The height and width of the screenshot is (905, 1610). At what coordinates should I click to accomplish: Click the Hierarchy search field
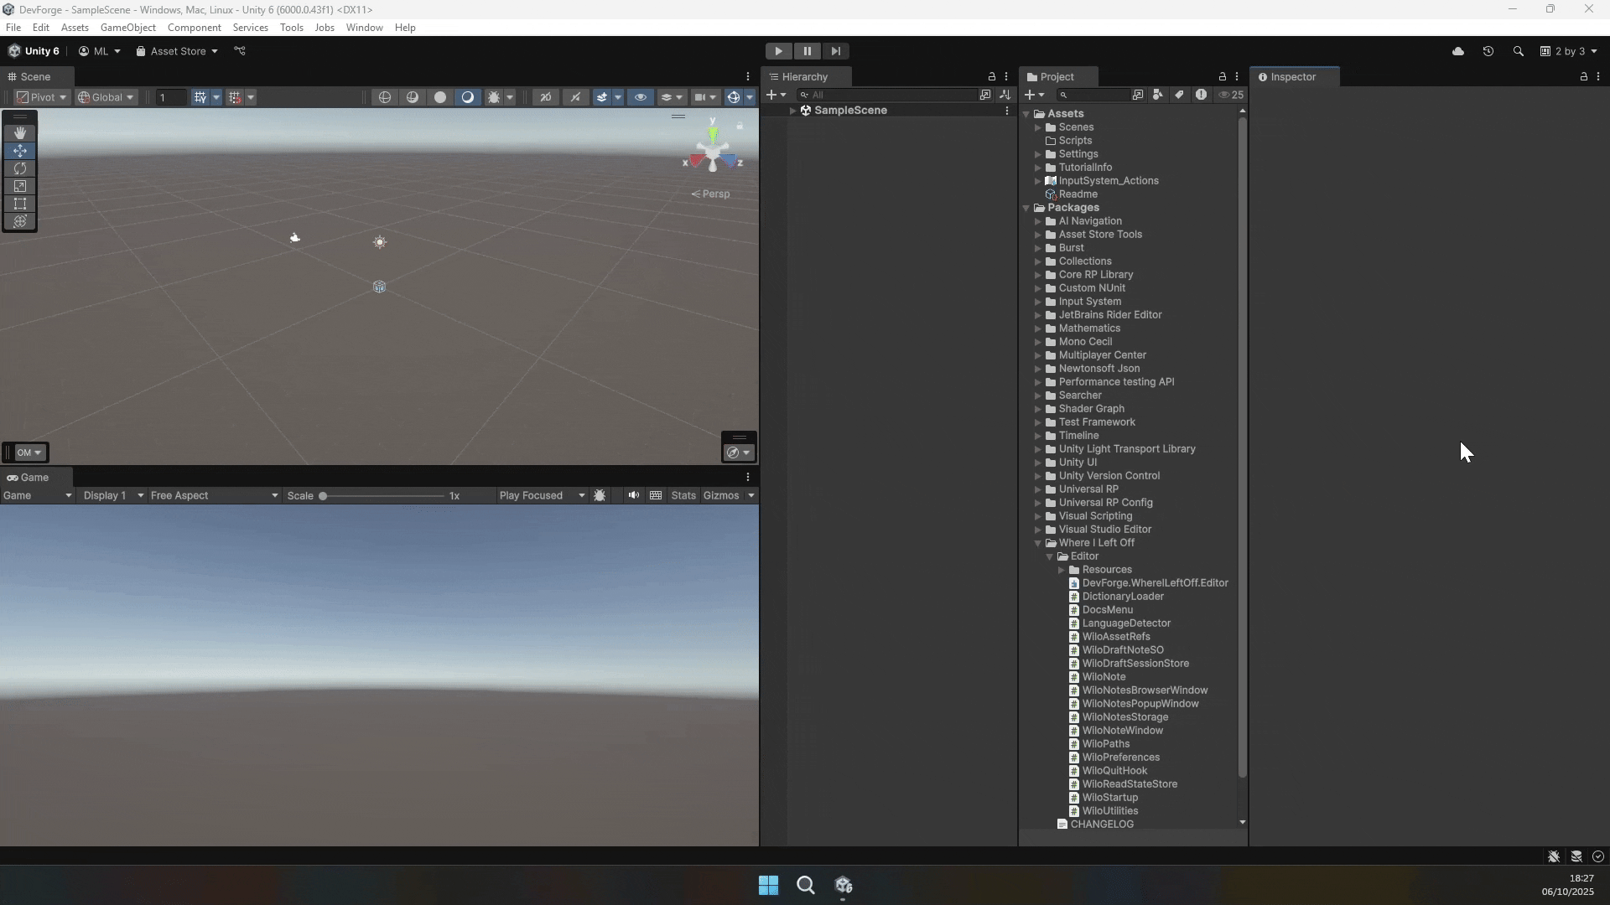tap(889, 95)
